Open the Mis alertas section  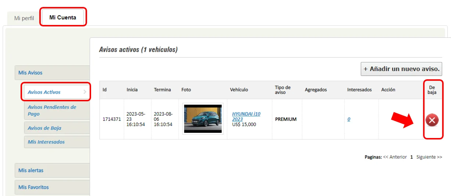[x=31, y=170]
